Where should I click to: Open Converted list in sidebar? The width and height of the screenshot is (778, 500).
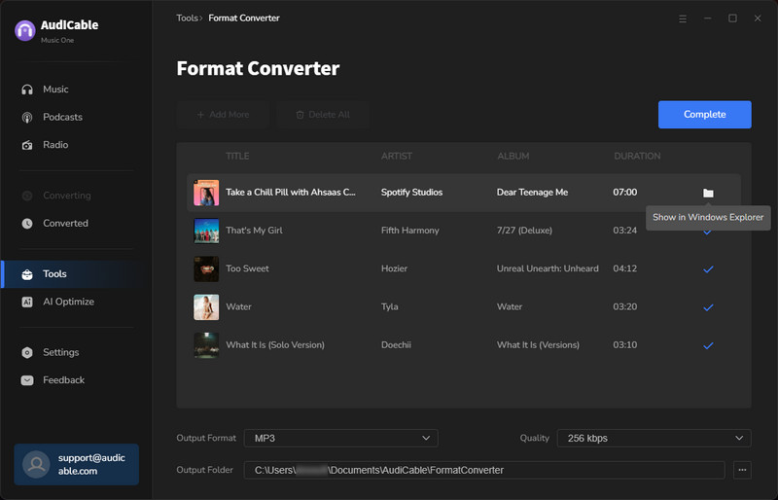(65, 224)
